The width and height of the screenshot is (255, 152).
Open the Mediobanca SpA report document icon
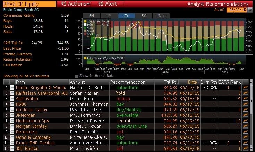click(12, 121)
